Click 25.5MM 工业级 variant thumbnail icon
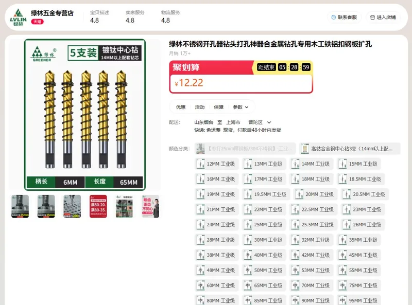 point(295,225)
